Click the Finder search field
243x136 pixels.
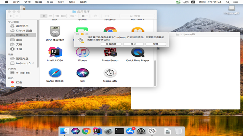pos(137,16)
